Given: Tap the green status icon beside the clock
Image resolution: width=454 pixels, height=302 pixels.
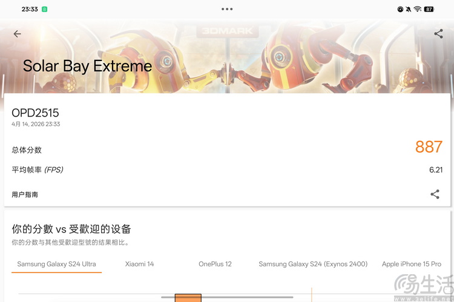Looking at the screenshot, I should coord(45,9).
